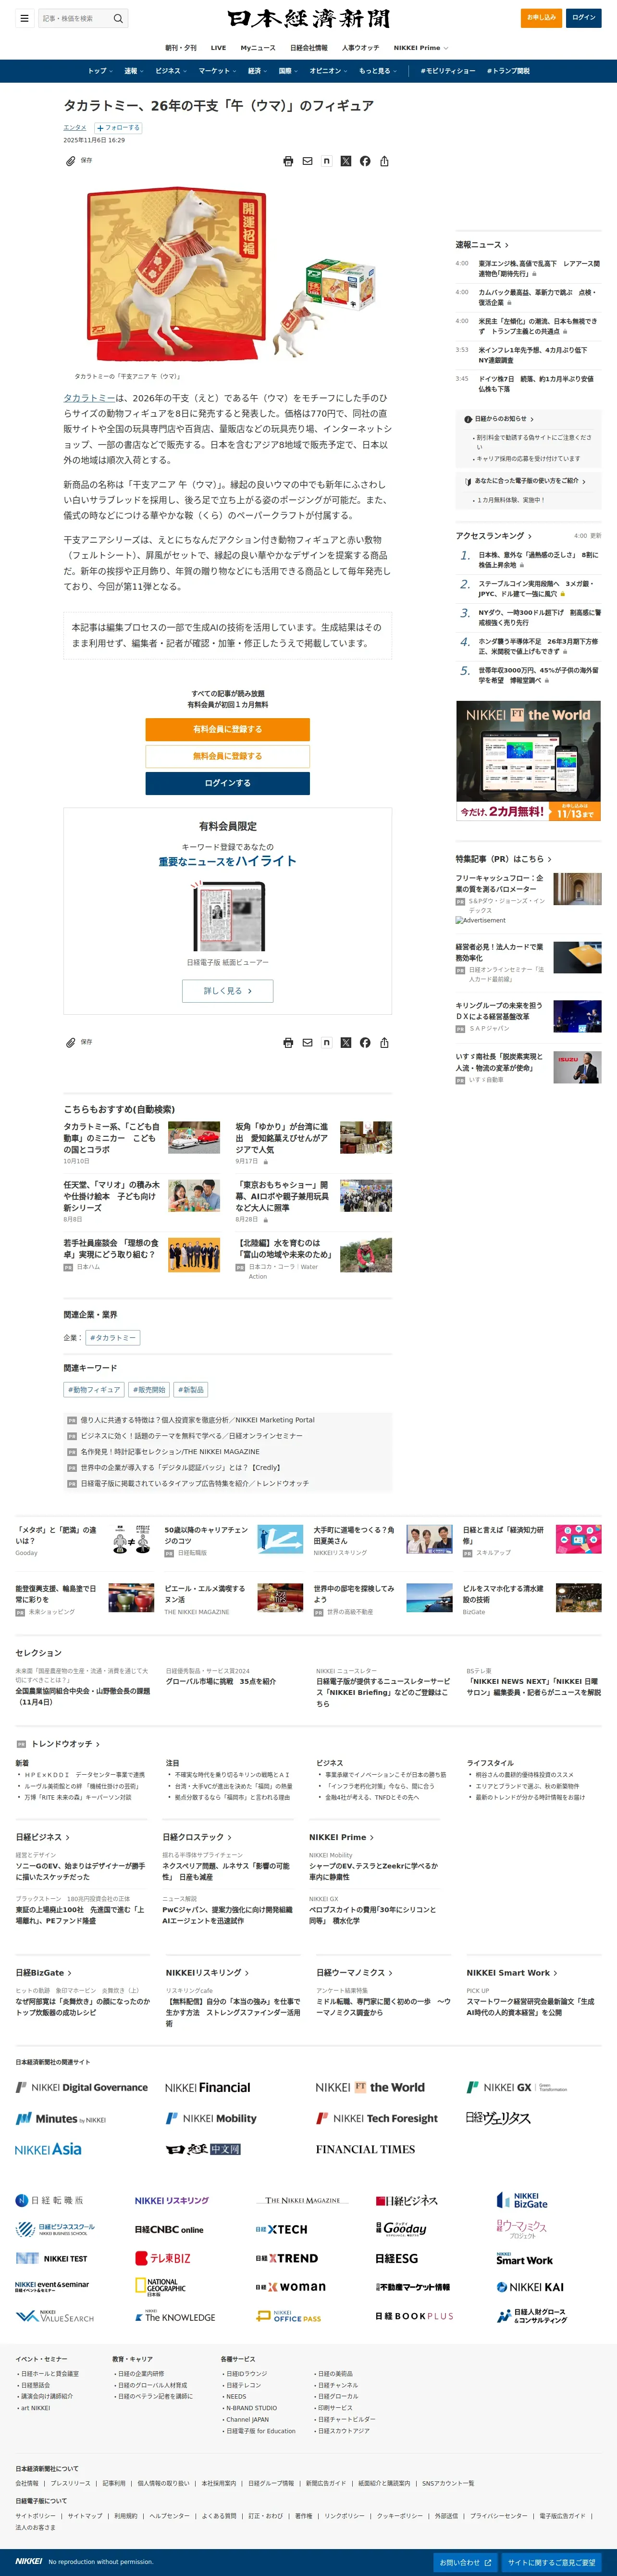Open the 朝刊・夕刊 menu item
Image resolution: width=617 pixels, height=2576 pixels.
click(181, 48)
